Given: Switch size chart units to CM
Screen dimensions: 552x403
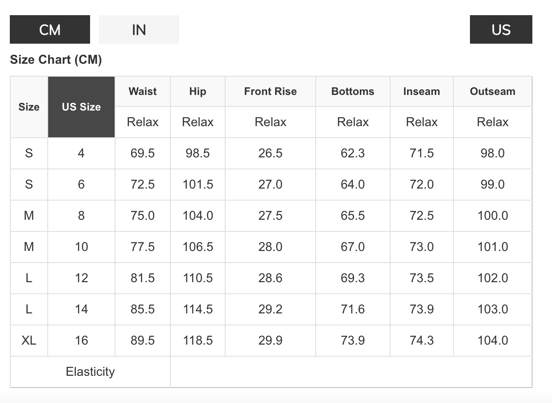Looking at the screenshot, I should [x=50, y=29].
